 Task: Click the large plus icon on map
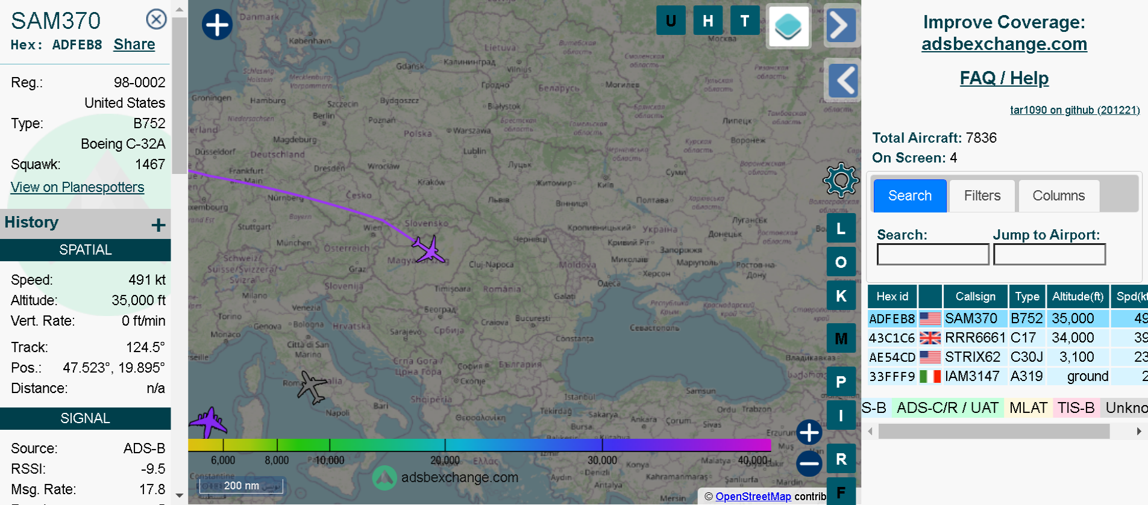pos(217,25)
